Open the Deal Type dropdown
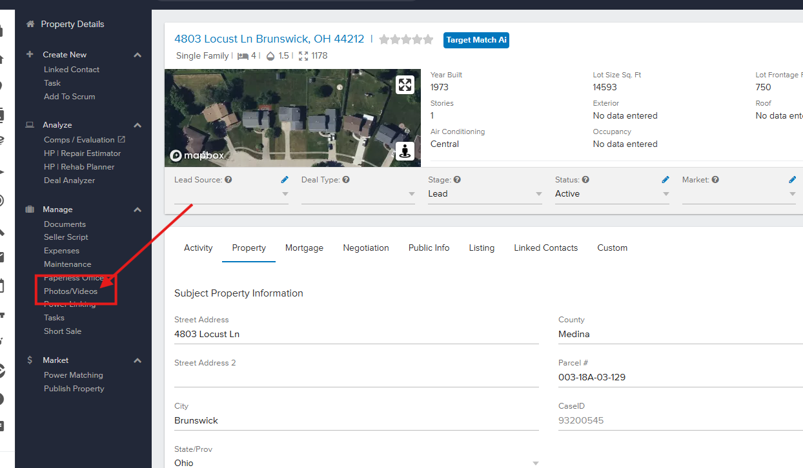The image size is (803, 468). [358, 194]
